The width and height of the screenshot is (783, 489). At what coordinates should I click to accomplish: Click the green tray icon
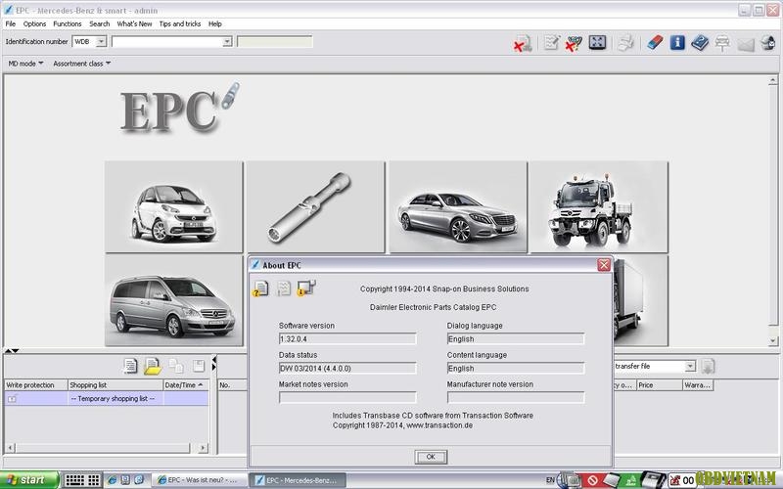631,480
